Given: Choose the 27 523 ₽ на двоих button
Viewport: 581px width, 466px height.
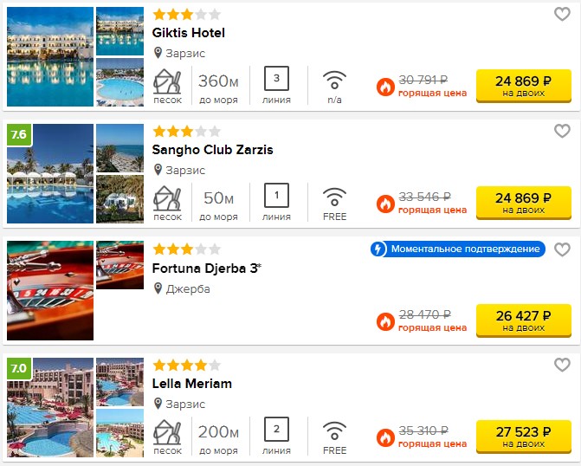Looking at the screenshot, I should (x=524, y=437).
